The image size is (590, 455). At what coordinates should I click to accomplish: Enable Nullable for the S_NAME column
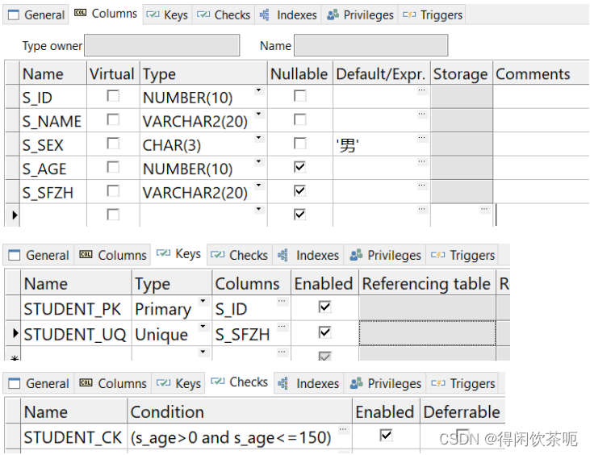[x=299, y=119]
